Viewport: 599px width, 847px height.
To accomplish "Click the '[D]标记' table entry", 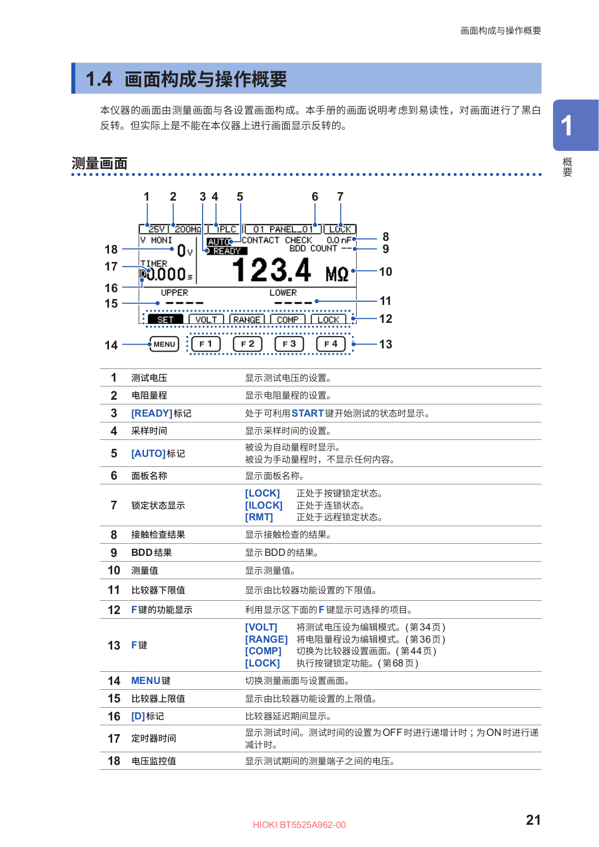I will point(148,716).
